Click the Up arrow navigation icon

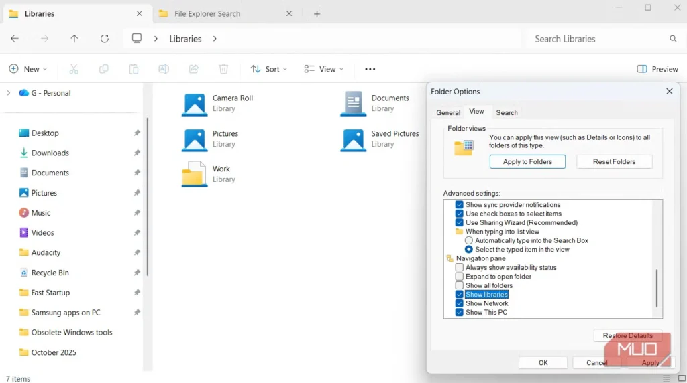pos(74,39)
